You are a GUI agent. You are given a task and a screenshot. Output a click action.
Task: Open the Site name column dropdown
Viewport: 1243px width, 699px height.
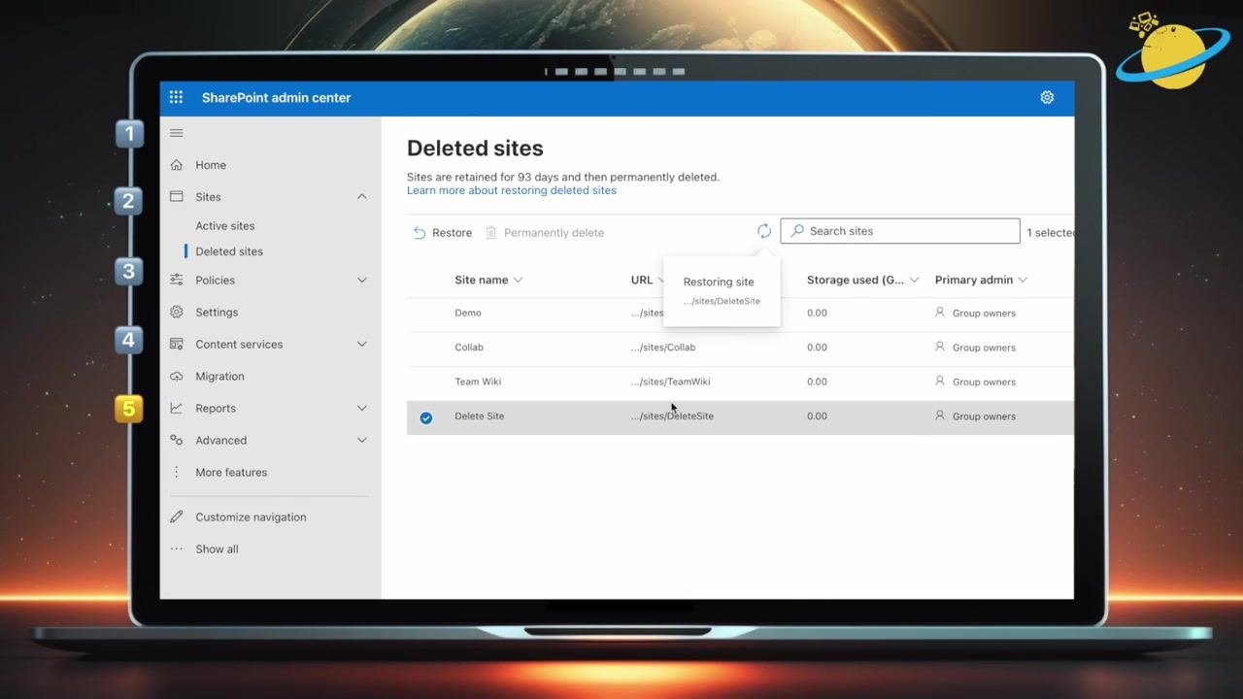coord(518,281)
